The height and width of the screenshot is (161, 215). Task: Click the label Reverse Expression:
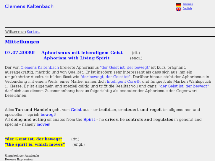(x=19, y=159)
